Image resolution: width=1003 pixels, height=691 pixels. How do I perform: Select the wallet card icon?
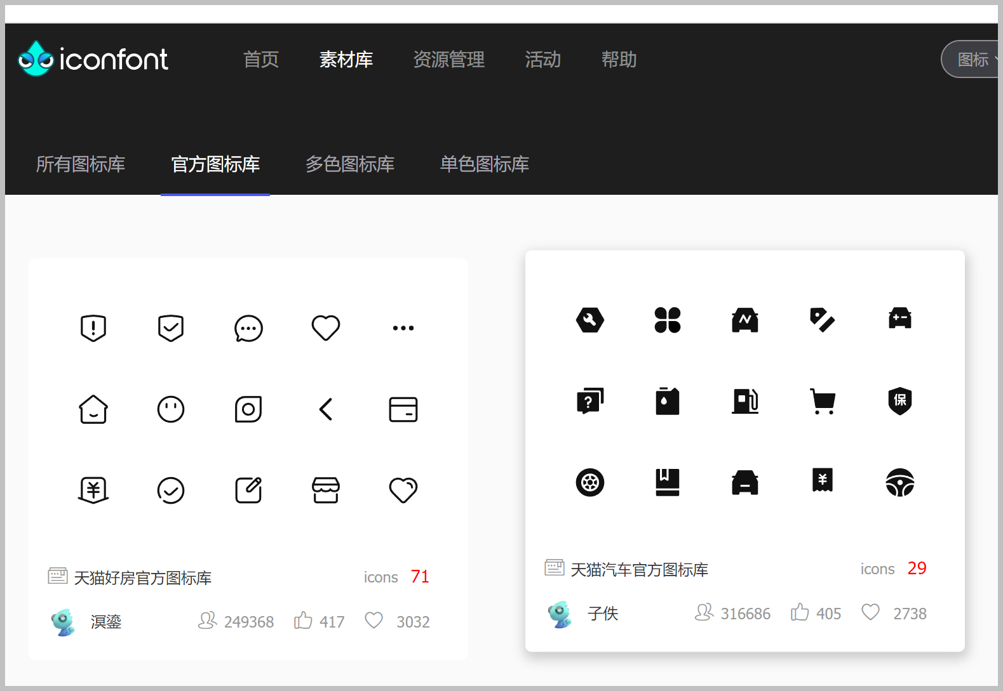[x=403, y=409]
